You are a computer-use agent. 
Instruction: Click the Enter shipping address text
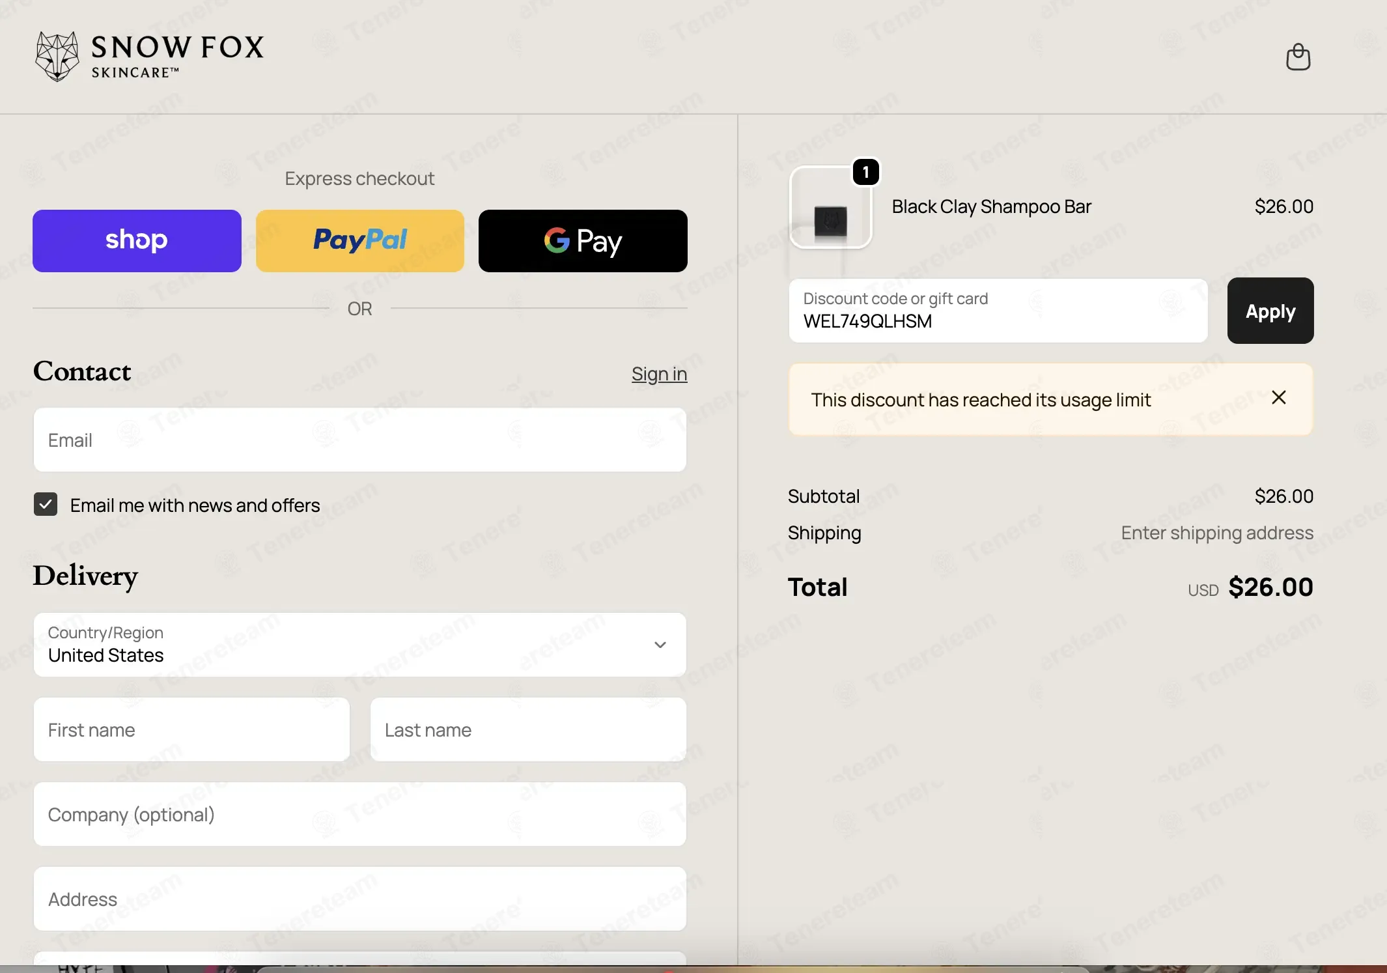(1217, 533)
